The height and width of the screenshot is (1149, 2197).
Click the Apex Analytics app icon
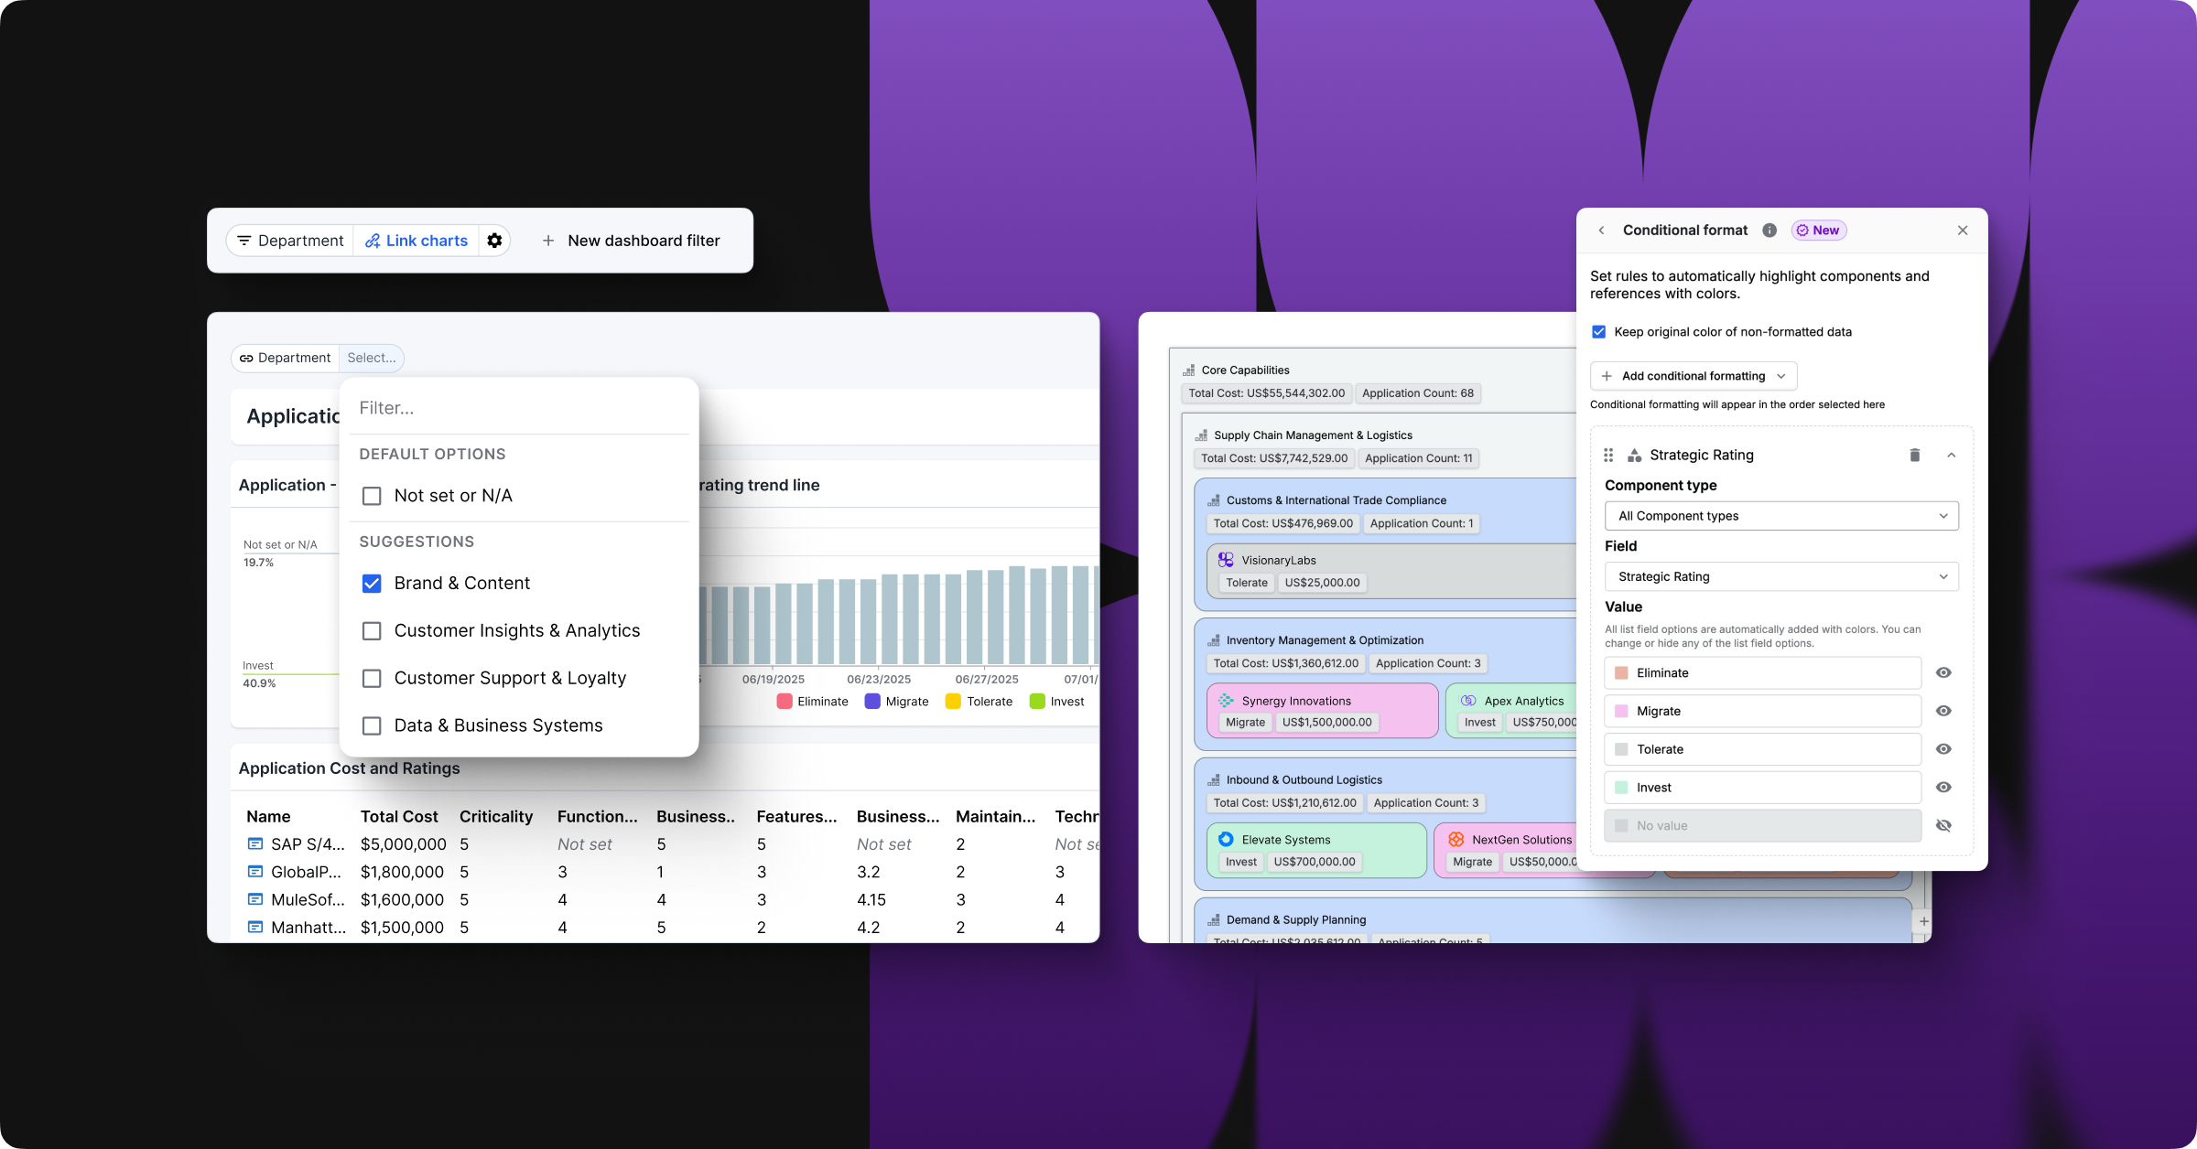point(1468,701)
